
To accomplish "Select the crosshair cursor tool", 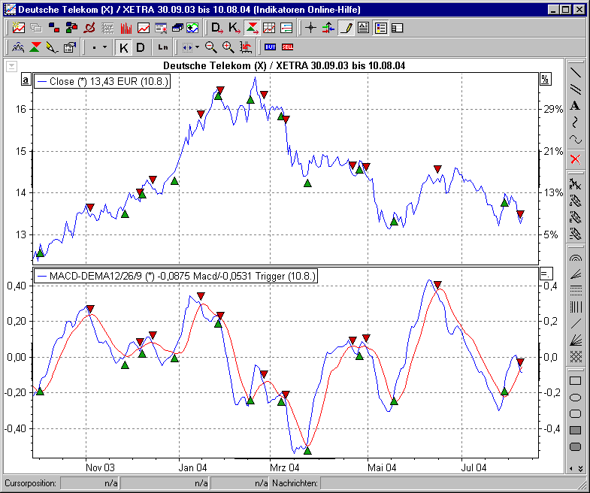I will 311,29.
